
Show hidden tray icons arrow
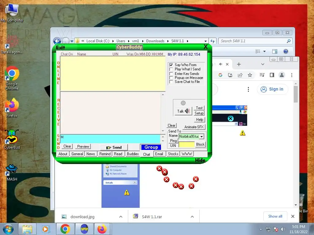[261, 229]
